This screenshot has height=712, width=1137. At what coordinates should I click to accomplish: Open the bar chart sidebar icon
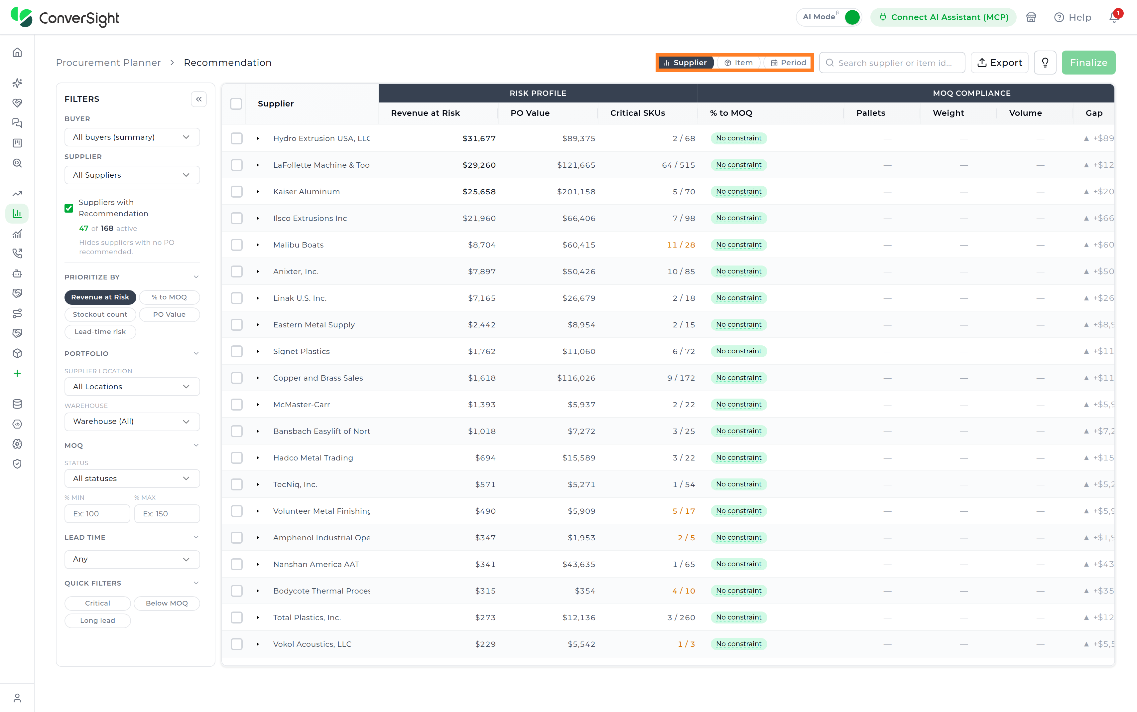click(x=17, y=213)
